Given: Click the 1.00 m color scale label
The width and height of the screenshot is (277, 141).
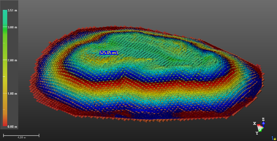Looking at the screenshot, I should [12, 93].
